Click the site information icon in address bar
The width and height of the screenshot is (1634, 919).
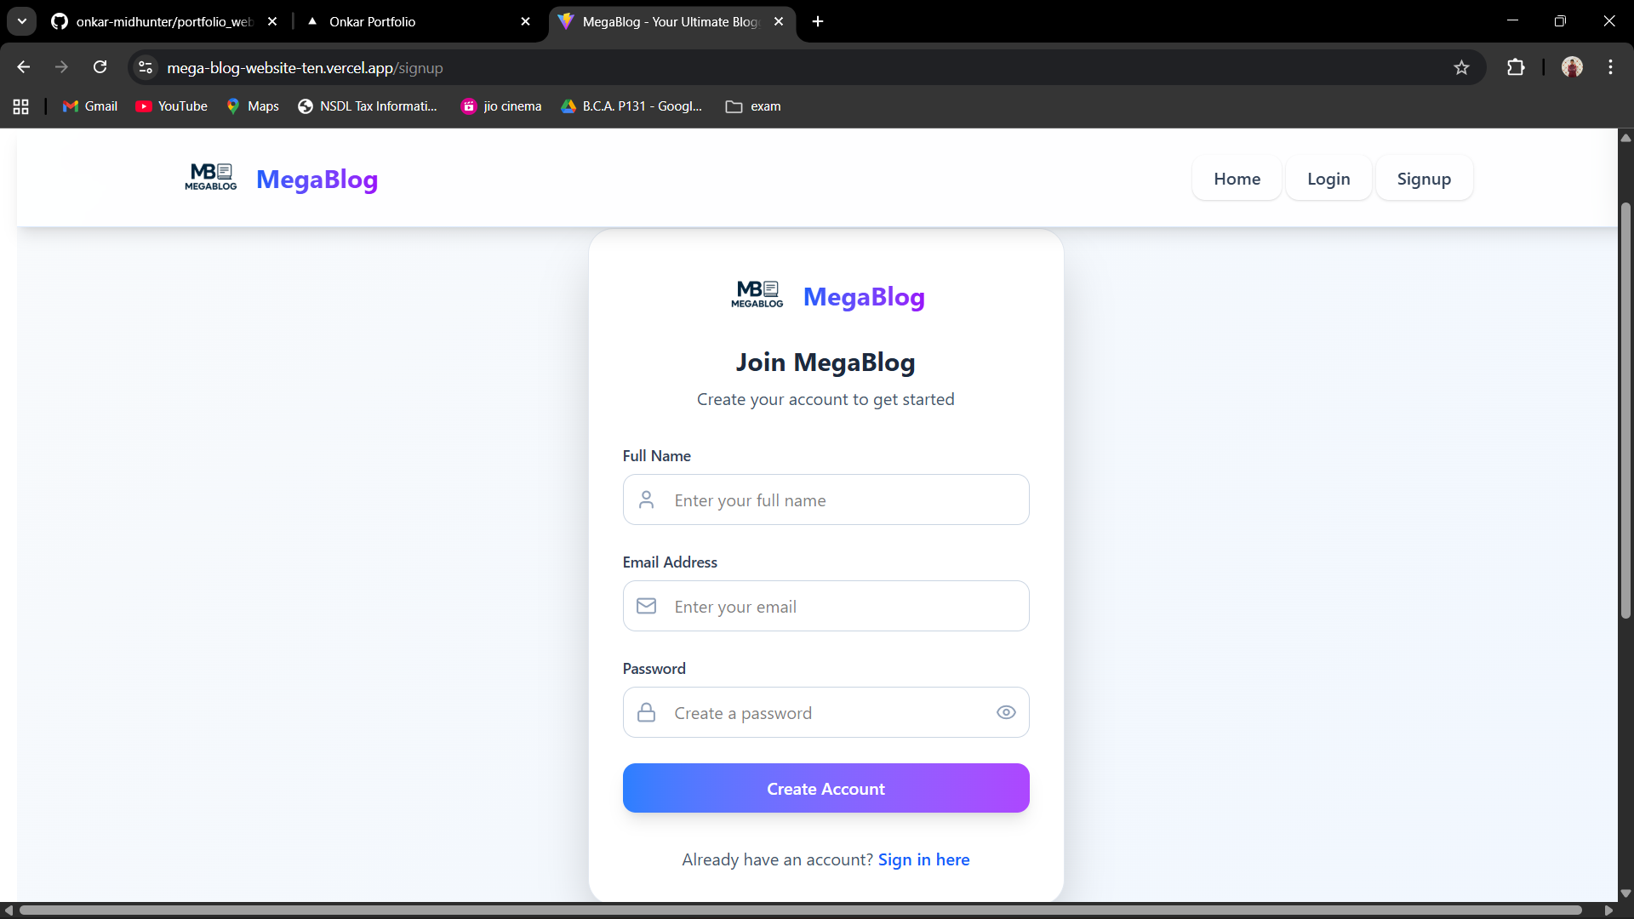point(146,68)
